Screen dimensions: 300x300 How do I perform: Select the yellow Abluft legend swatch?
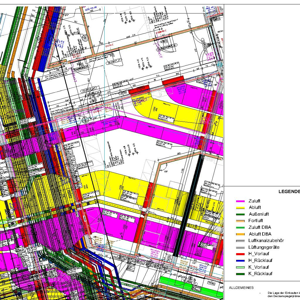240,208
